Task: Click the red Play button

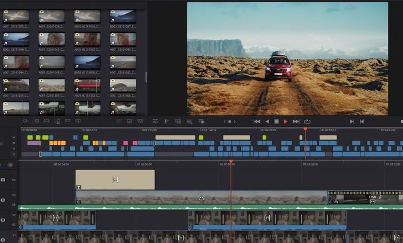Action: coord(285,121)
